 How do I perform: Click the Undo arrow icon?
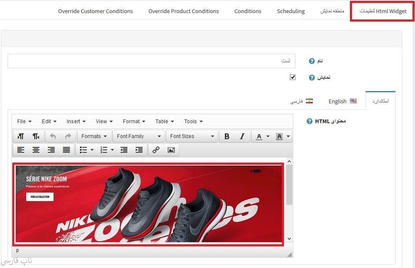click(53, 136)
